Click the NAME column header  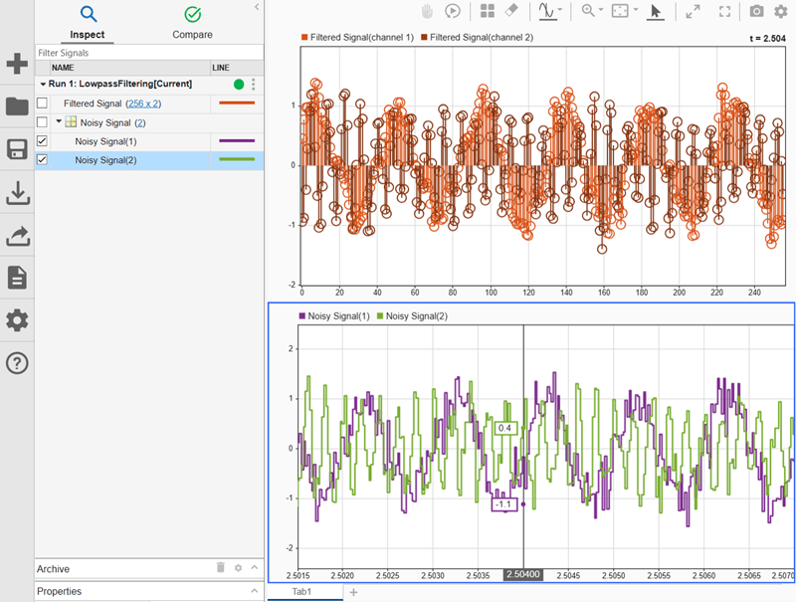(130, 68)
